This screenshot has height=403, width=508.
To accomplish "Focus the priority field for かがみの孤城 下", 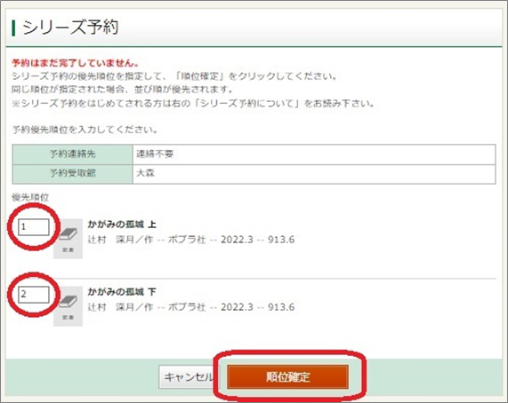I will pyautogui.click(x=34, y=295).
